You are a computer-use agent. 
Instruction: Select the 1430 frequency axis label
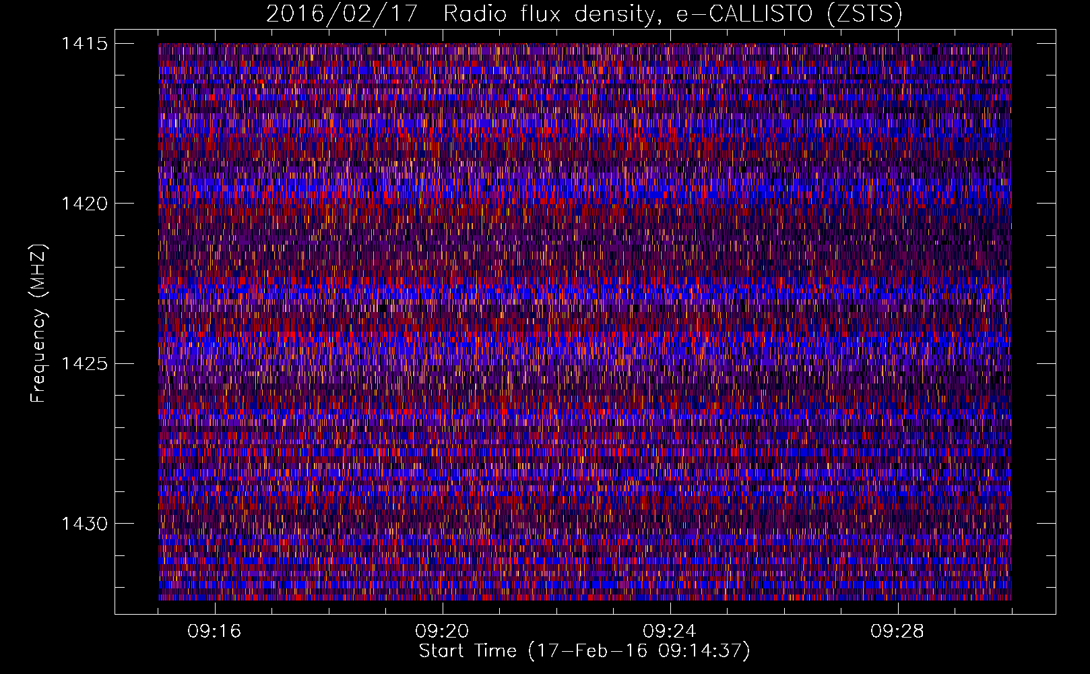click(x=84, y=524)
